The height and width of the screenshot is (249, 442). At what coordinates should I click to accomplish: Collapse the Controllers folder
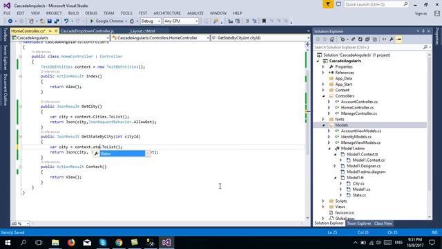(323, 96)
